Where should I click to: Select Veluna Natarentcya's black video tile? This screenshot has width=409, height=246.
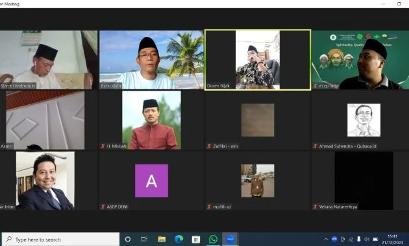[x=364, y=181]
